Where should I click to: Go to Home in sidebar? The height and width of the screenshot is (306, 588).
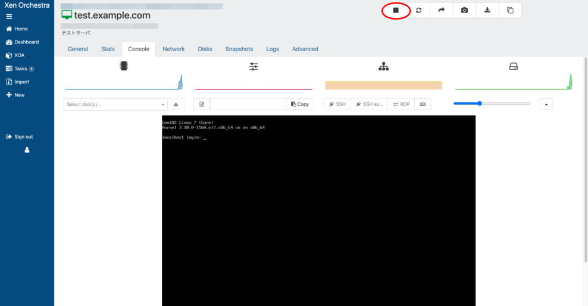[x=17, y=29]
